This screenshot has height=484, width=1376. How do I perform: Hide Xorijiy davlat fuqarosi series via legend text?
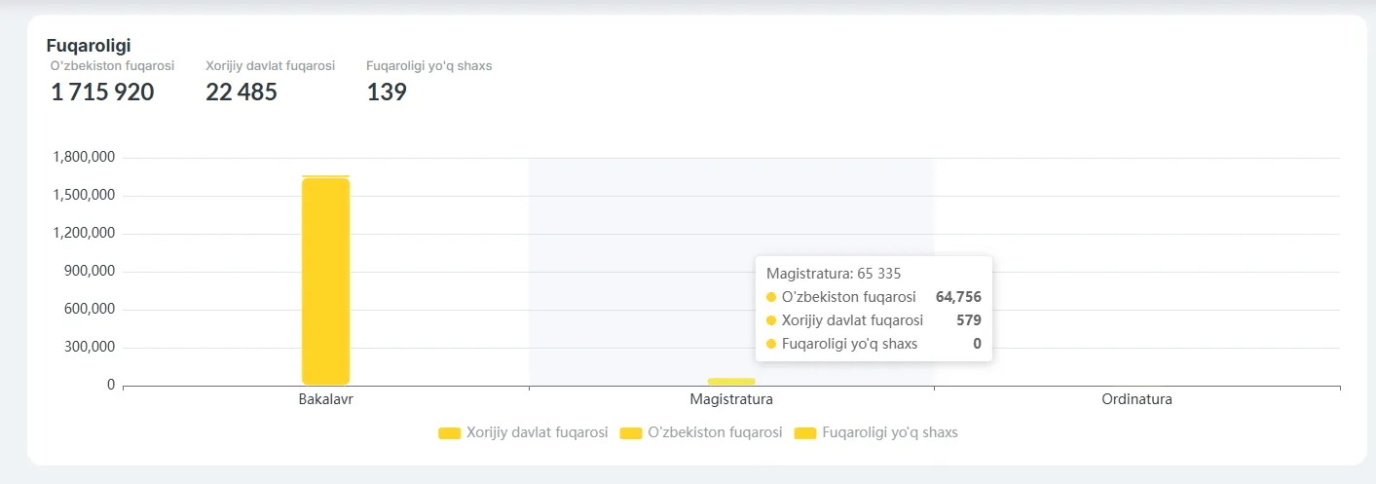[537, 432]
